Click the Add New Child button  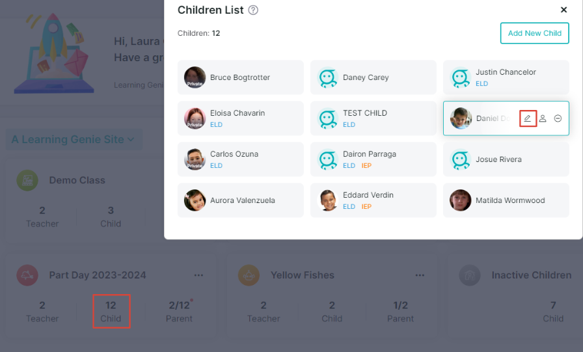tap(535, 33)
